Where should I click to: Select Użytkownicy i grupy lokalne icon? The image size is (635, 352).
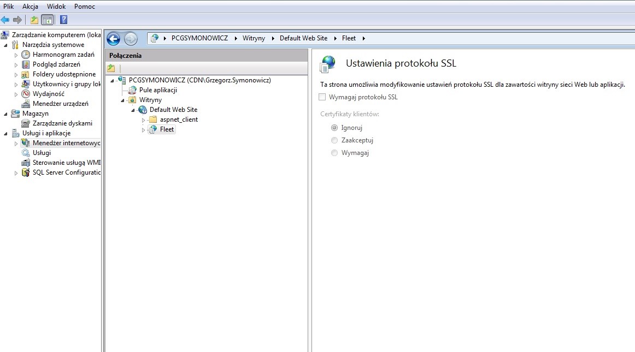click(26, 84)
